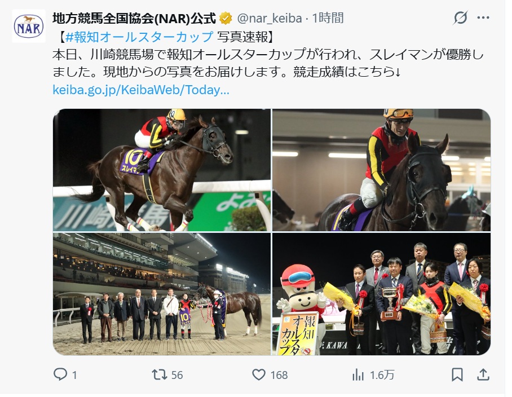This screenshot has height=397, width=512.
Task: Open the 1時間 timestamp link
Action: point(328,18)
